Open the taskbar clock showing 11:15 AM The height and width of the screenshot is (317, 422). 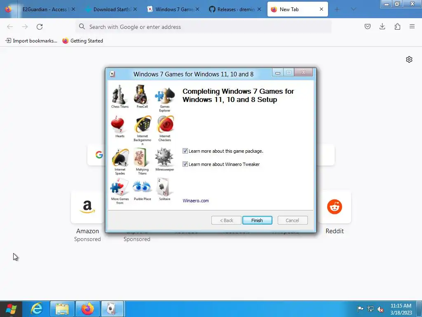(401, 309)
